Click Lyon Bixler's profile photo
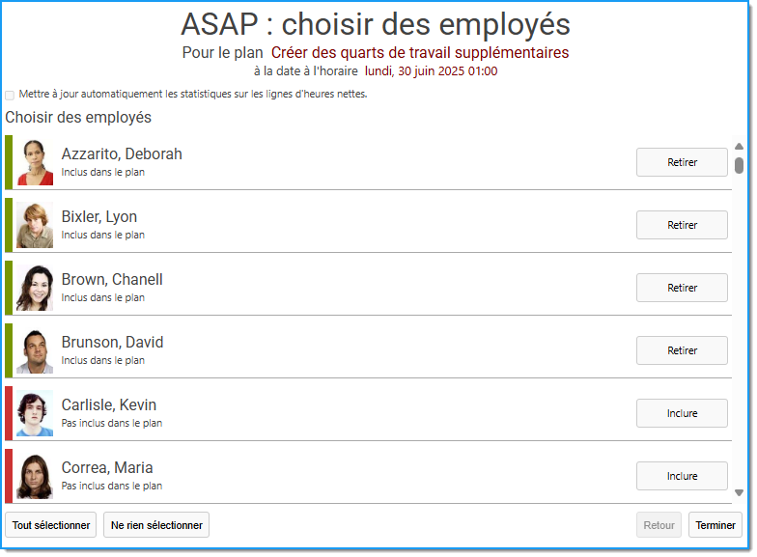 click(x=35, y=225)
